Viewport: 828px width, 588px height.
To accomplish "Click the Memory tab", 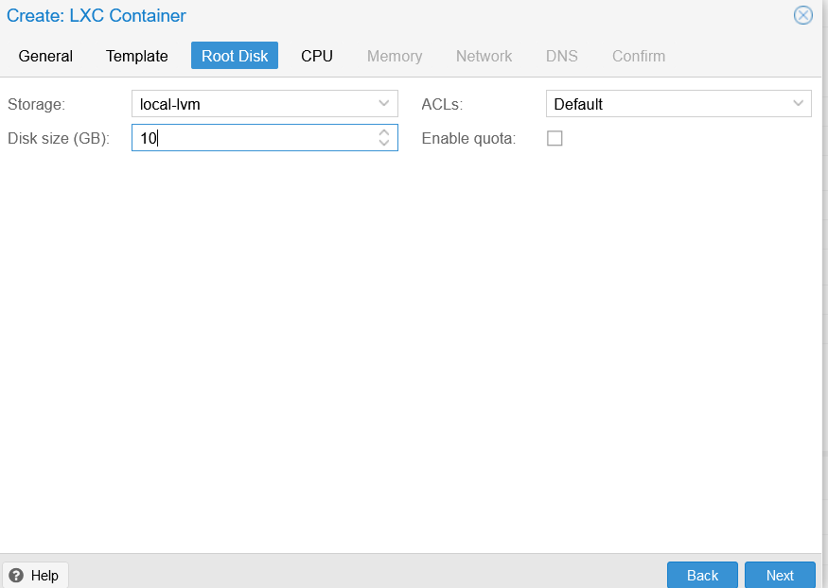I will coord(395,56).
